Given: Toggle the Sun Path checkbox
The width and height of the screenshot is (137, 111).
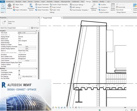Looking at the screenshot, I should 19,66.
